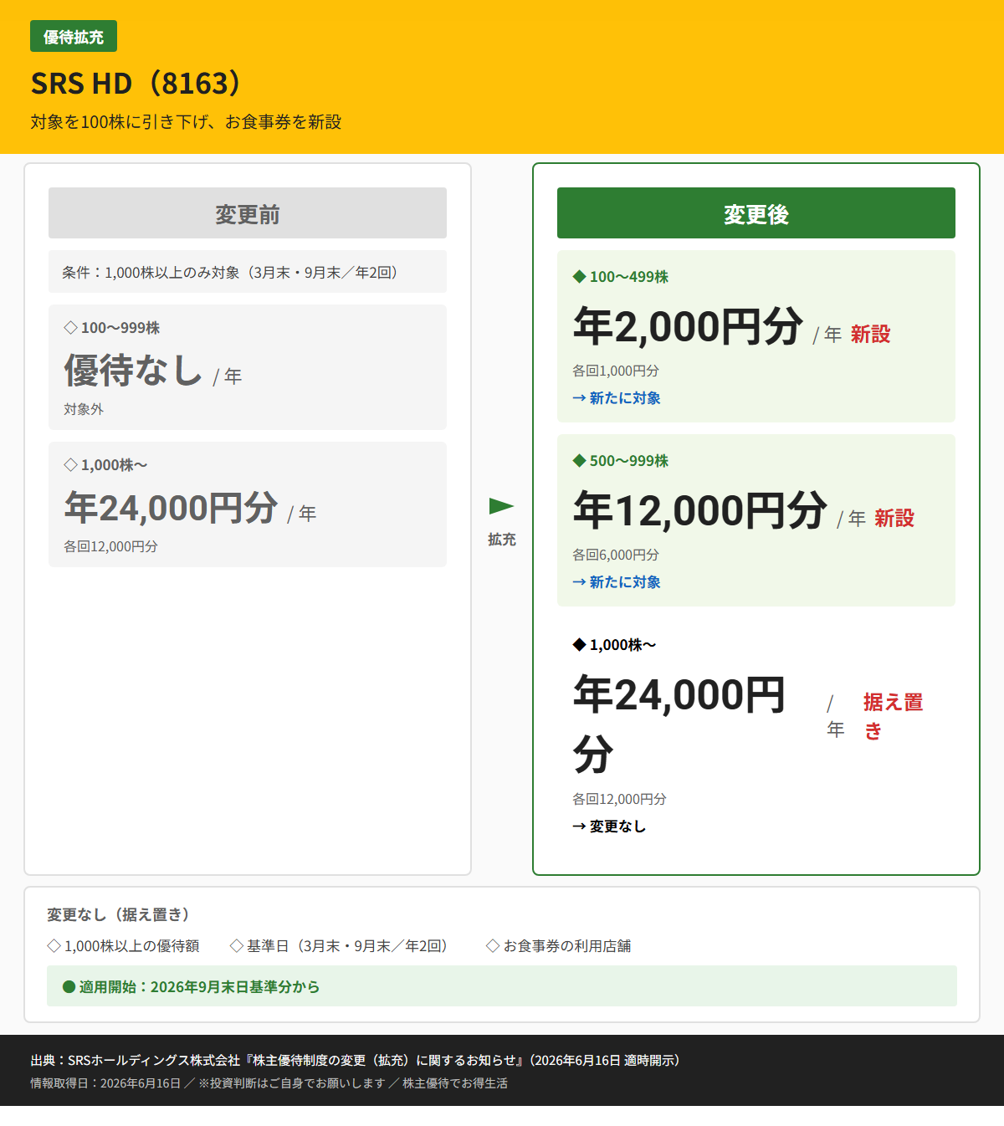
Task: Click the 変更なし（据え置き） heading
Action: [120, 914]
